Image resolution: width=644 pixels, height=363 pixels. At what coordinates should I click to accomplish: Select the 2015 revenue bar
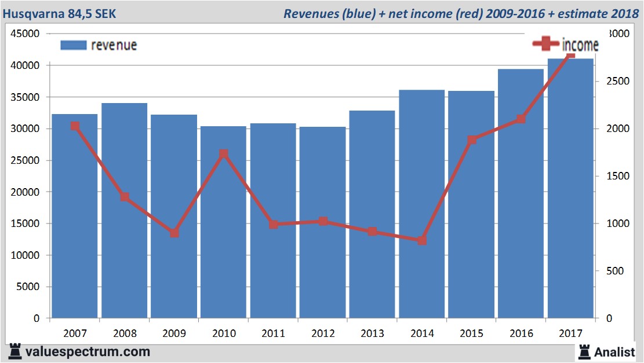471,205
